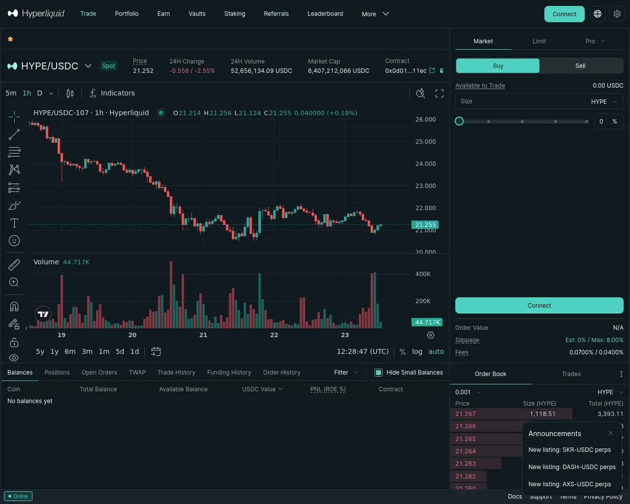Select the chart patterns tool
630x504 pixels.
click(14, 170)
